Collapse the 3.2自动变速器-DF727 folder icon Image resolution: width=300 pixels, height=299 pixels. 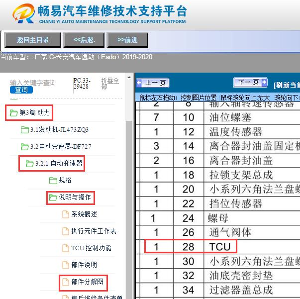(25, 147)
